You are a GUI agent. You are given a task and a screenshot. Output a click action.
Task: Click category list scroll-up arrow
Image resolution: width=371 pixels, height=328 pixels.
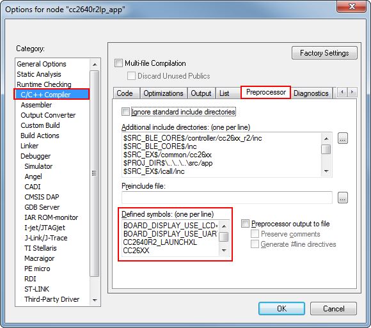pos(95,65)
